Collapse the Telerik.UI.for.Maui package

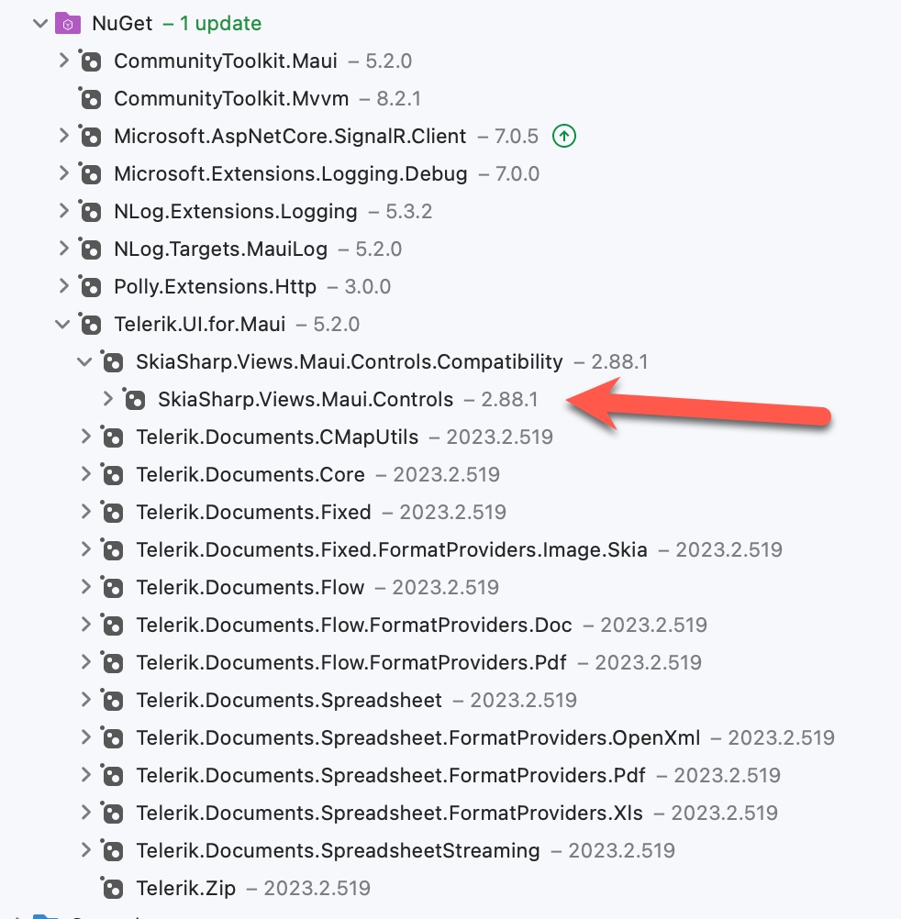click(x=62, y=324)
